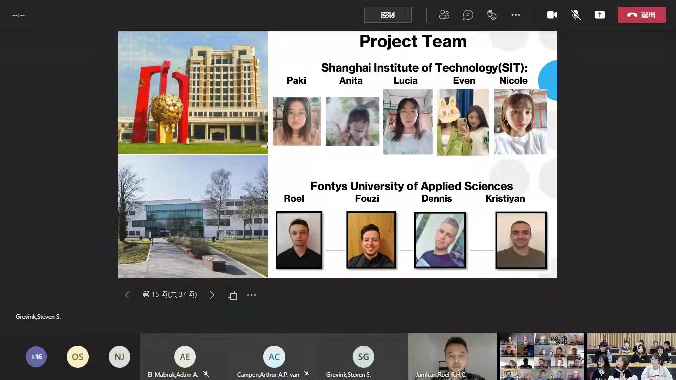The height and width of the screenshot is (380, 676).
Task: Advance to the next slide arrow
Action: click(x=212, y=295)
